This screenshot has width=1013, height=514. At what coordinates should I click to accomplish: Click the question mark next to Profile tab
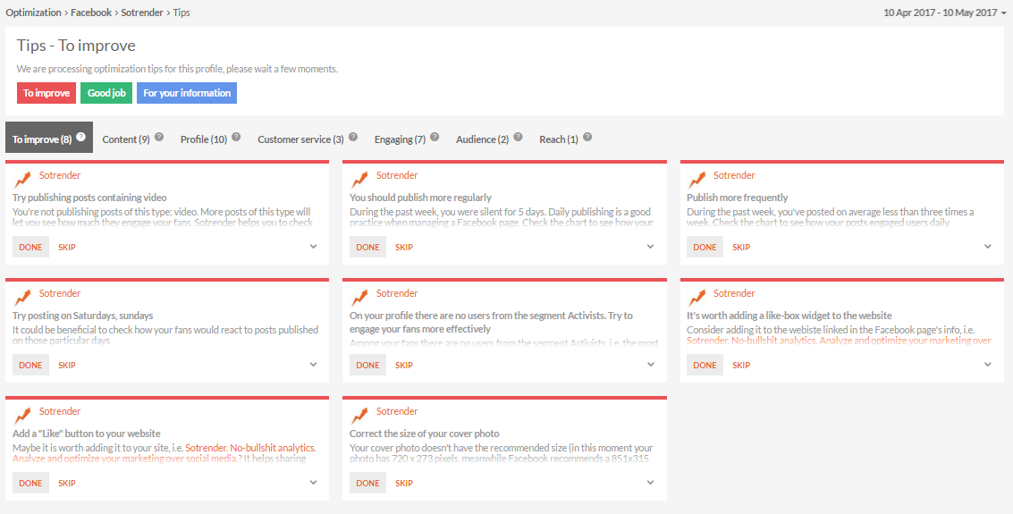pyautogui.click(x=236, y=138)
